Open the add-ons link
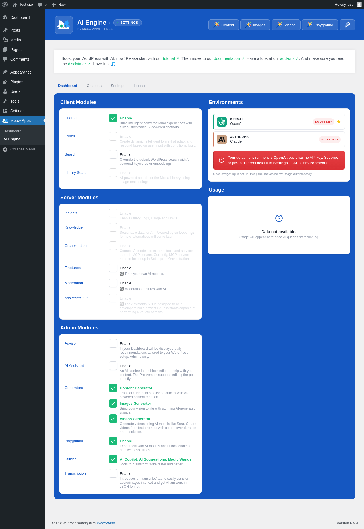 (x=289, y=58)
